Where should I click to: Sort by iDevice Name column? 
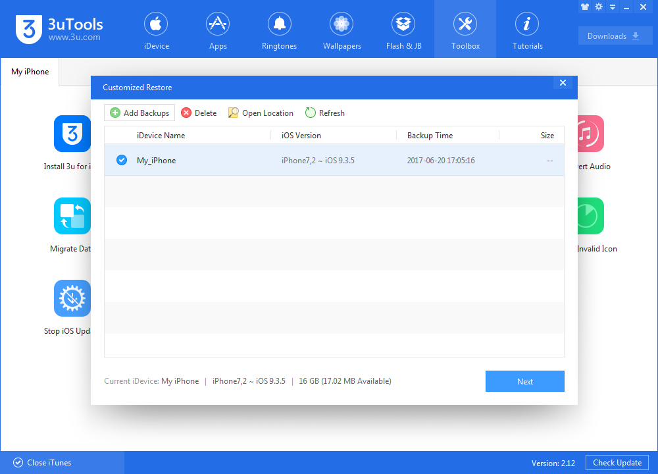[x=161, y=136]
